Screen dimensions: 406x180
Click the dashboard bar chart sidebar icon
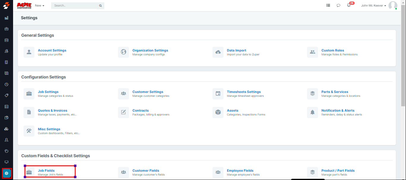[x=7, y=18]
